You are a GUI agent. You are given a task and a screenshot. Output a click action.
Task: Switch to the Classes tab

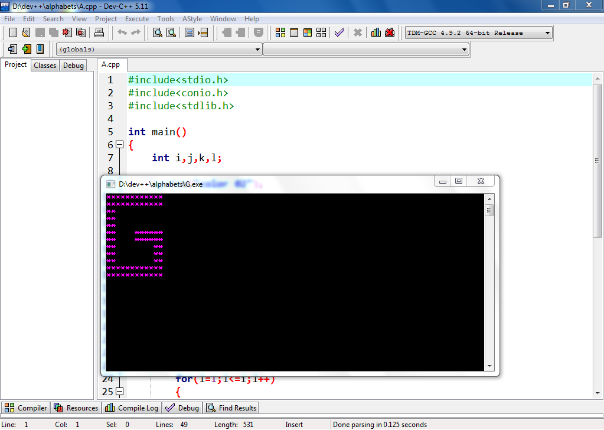coord(45,65)
